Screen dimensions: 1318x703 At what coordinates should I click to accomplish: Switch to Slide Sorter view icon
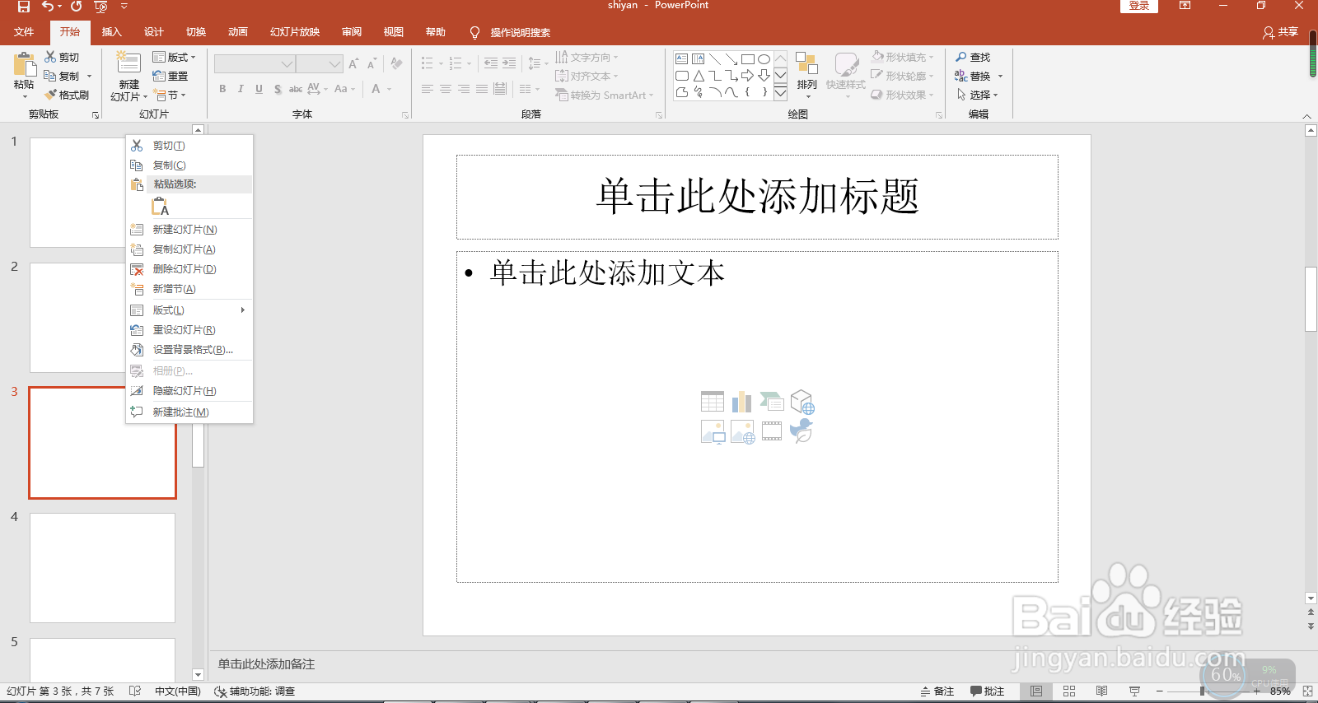click(x=1069, y=691)
